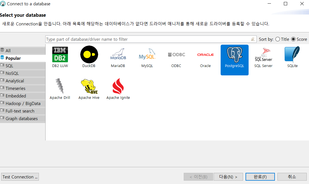Pick the MySQL dolphin icon
This screenshot has height=184, width=309.
coord(147,54)
